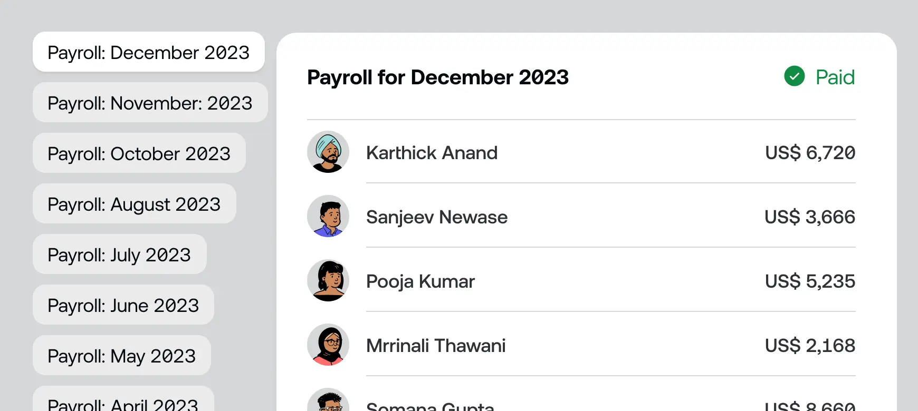Click the green Paid checkmark icon
The image size is (918, 411).
pyautogui.click(x=794, y=76)
